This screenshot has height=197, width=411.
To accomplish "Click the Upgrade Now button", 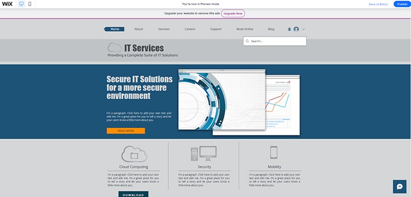I will point(233,14).
